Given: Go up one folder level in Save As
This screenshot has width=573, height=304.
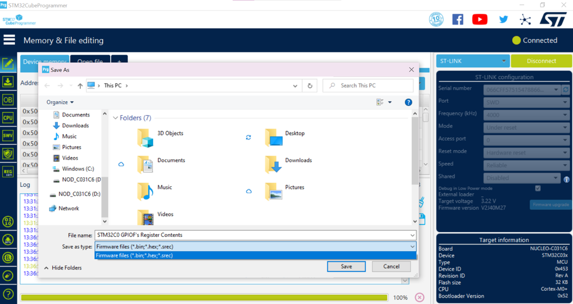Looking at the screenshot, I should [x=80, y=86].
